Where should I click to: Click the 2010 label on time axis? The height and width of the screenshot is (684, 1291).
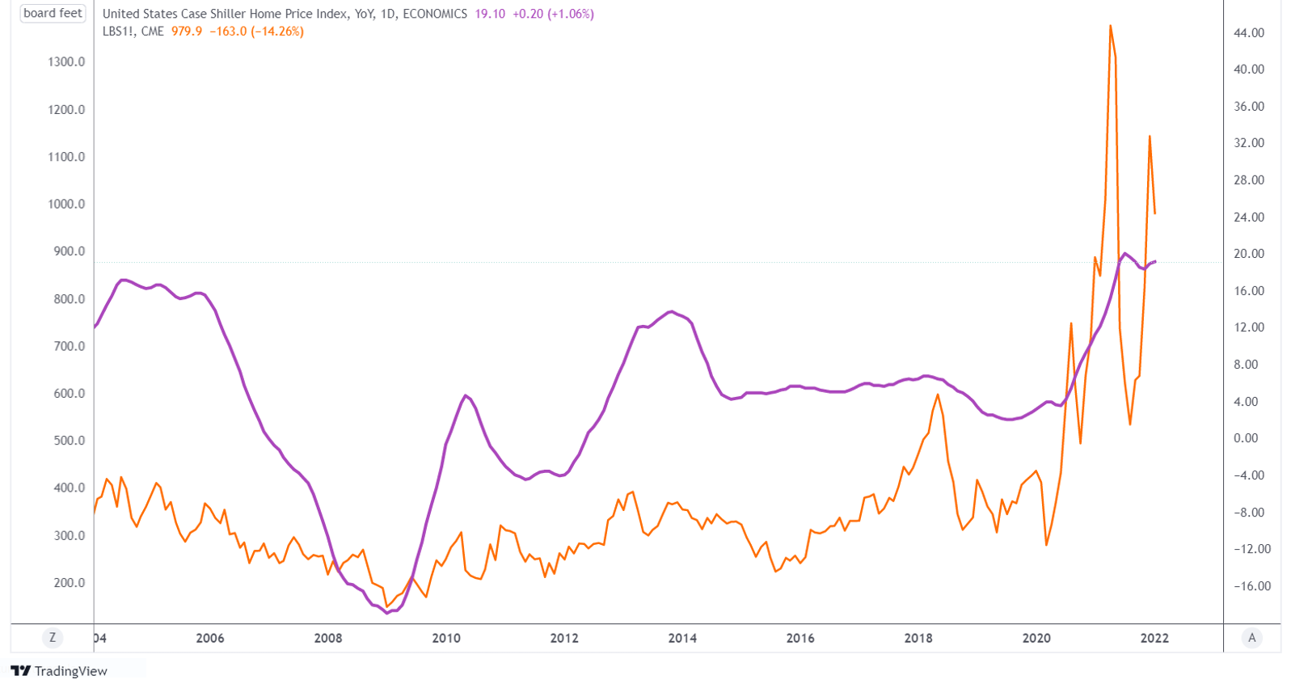coord(446,638)
